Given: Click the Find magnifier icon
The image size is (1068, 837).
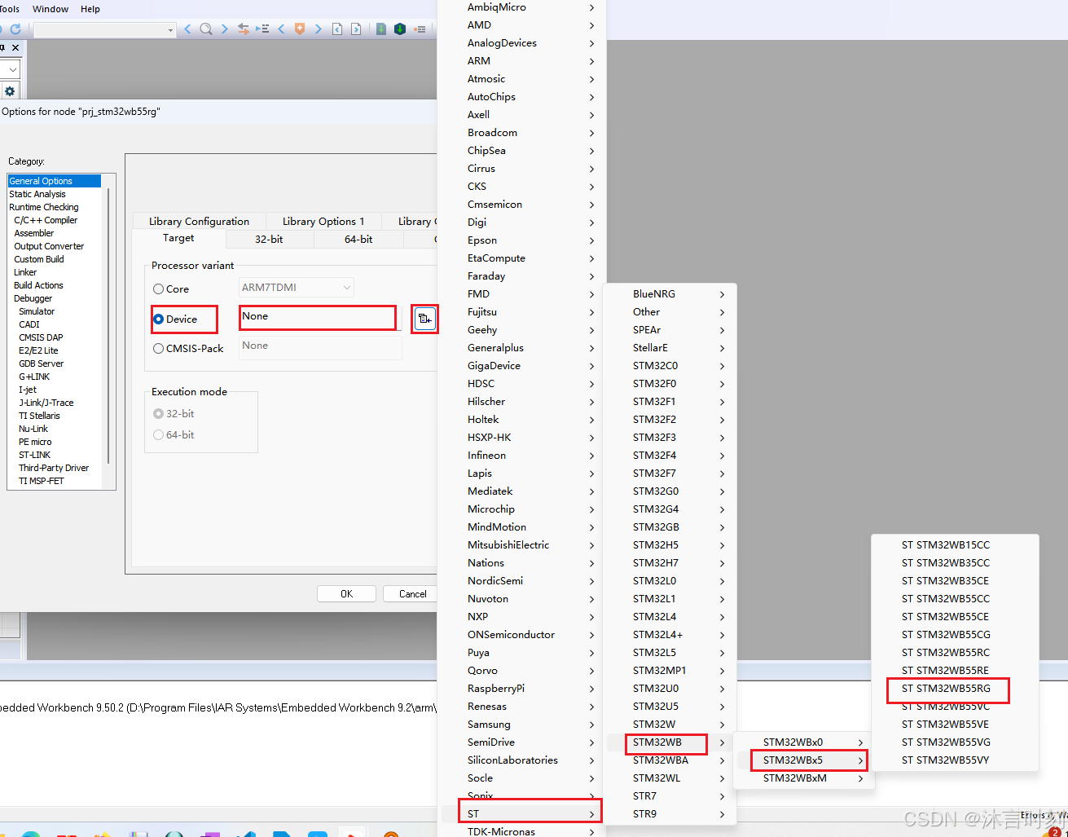Looking at the screenshot, I should point(206,29).
